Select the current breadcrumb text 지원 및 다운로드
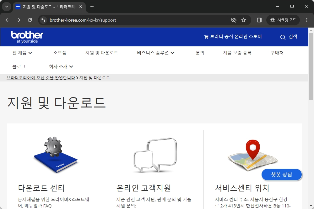This screenshot has width=314, height=209. (95, 77)
